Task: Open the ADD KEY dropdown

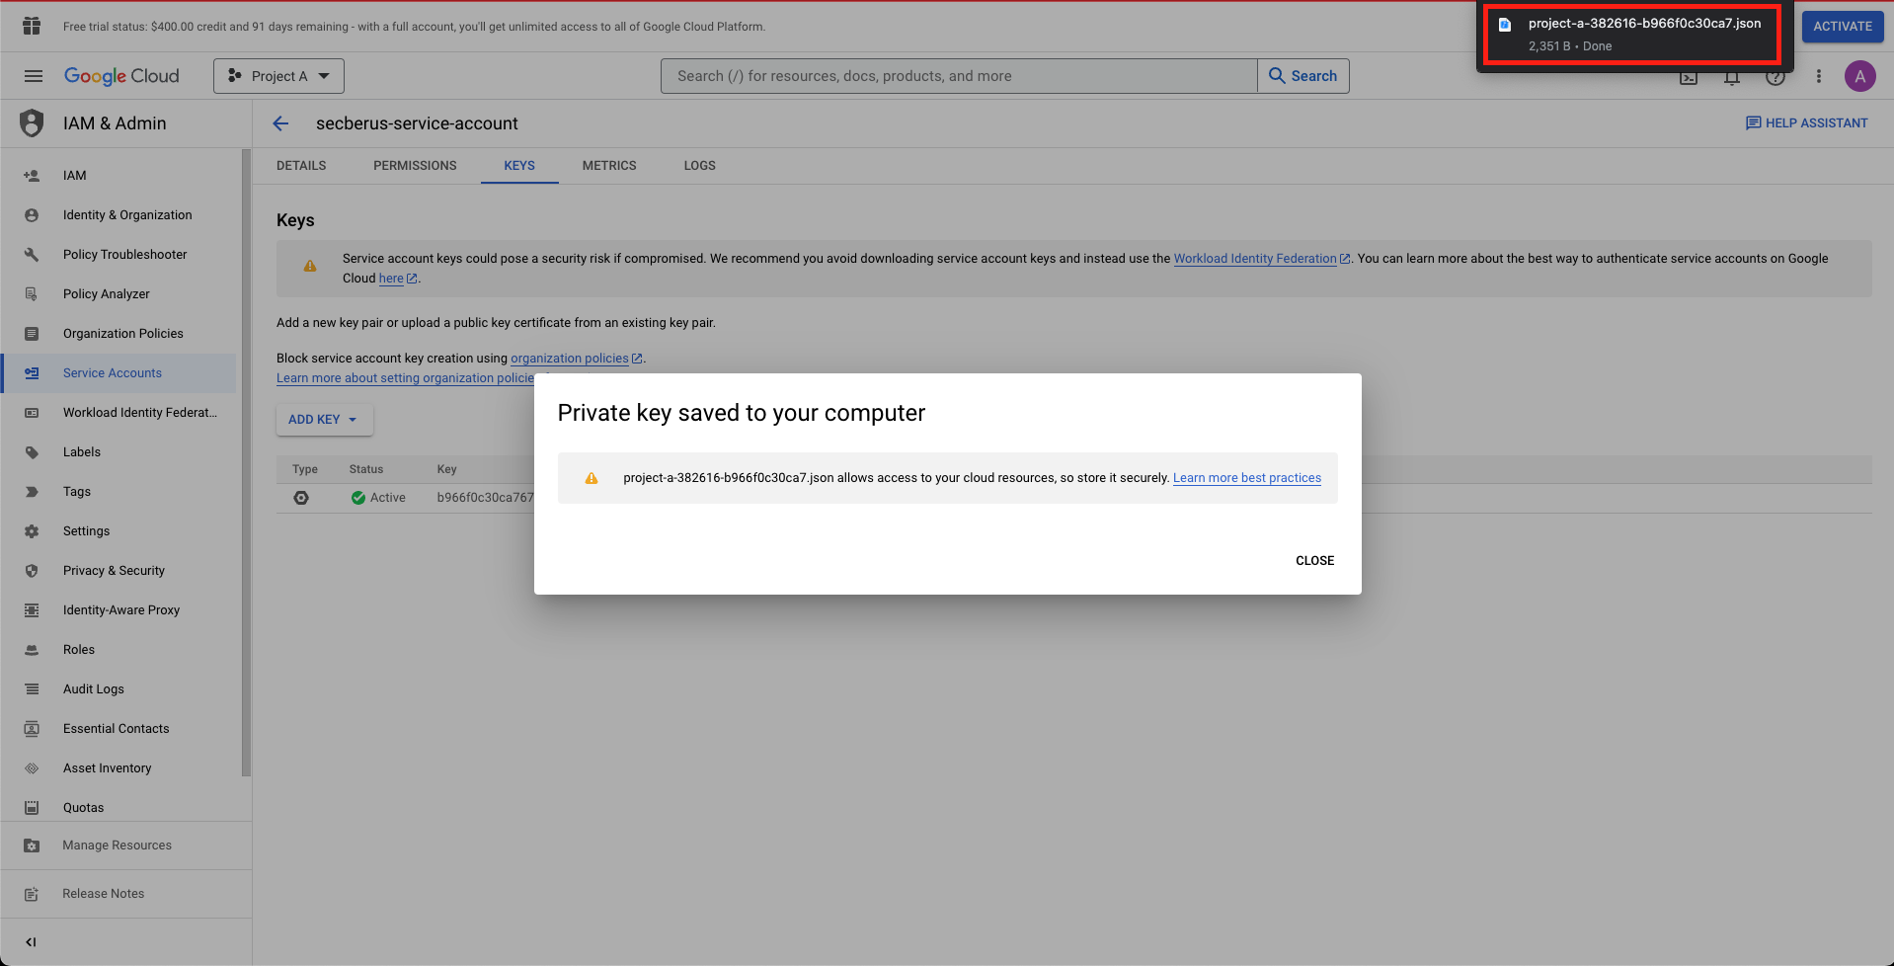Action: [324, 420]
